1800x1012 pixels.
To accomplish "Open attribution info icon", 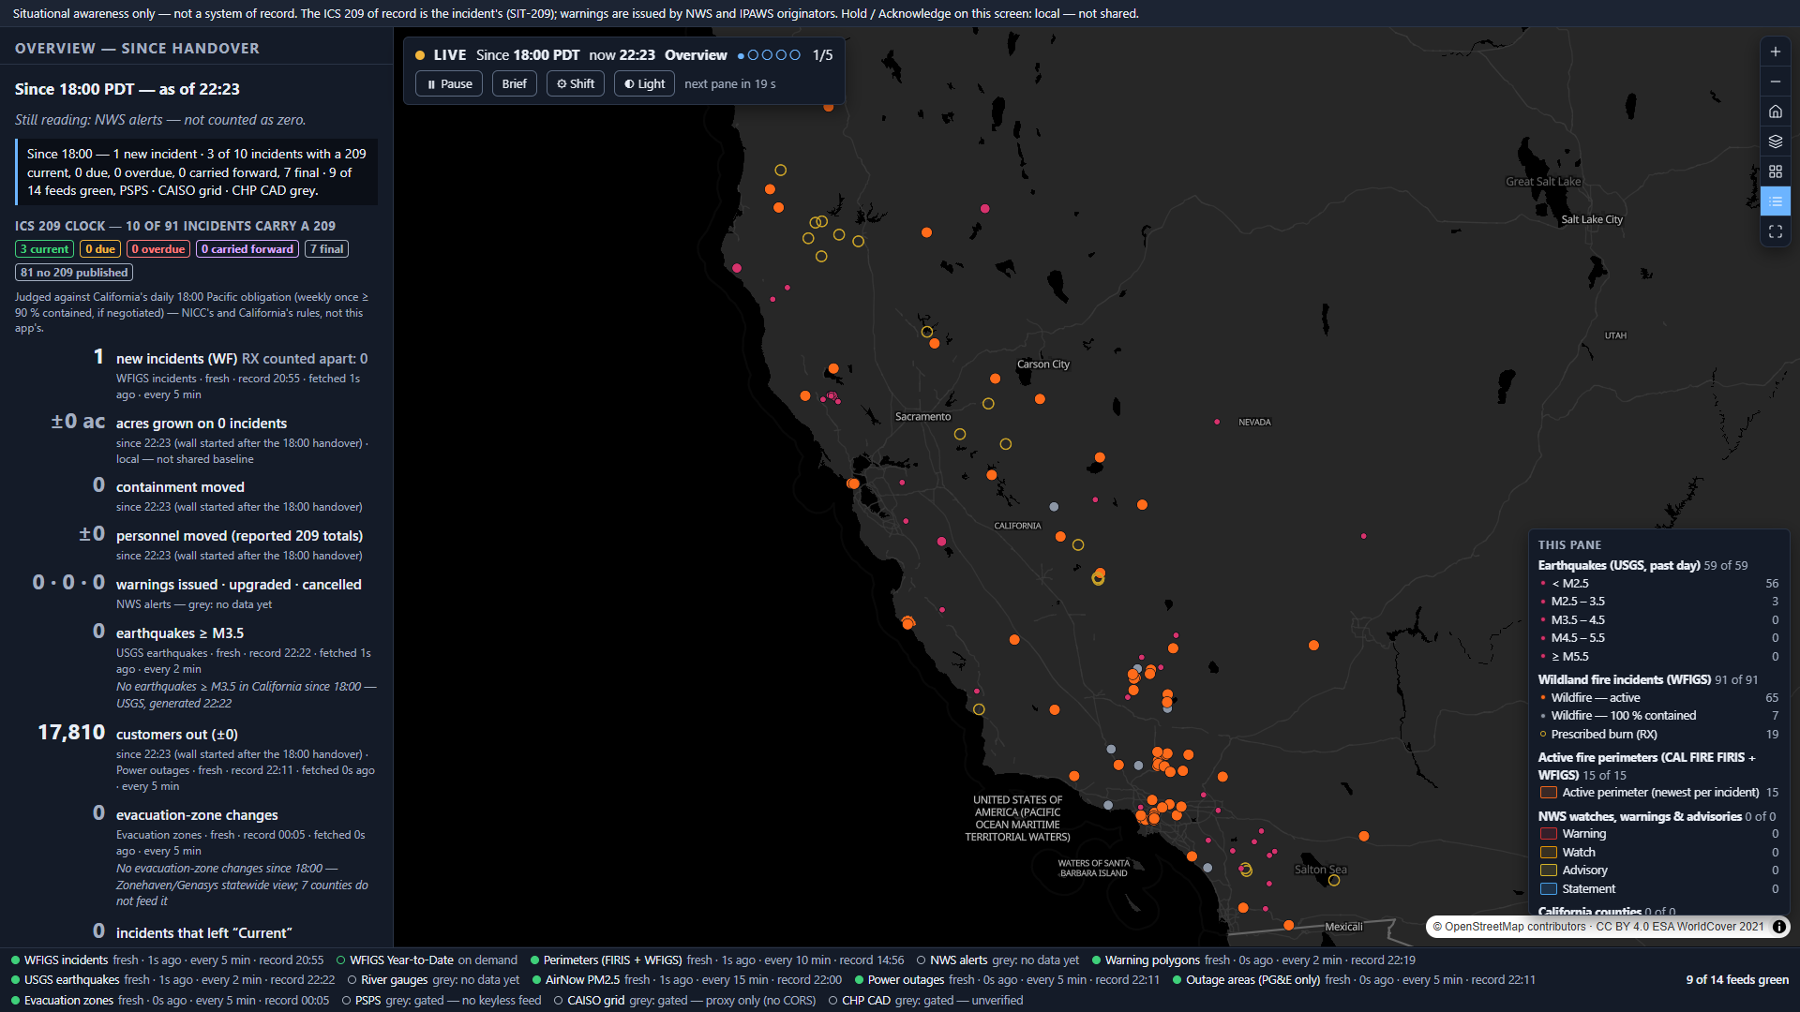I will pyautogui.click(x=1778, y=927).
